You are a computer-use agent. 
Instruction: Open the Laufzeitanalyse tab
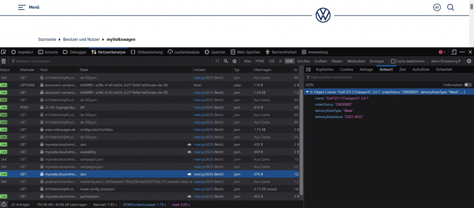point(183,52)
